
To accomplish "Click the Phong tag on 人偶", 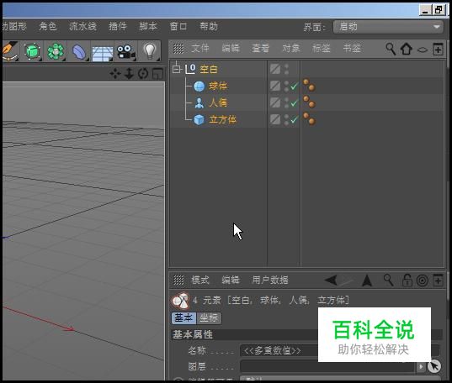I will click(309, 102).
